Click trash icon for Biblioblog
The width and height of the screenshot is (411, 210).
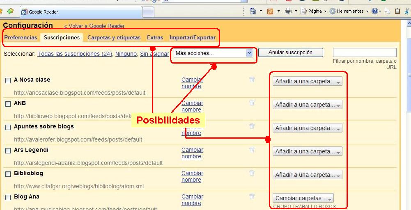(252, 173)
